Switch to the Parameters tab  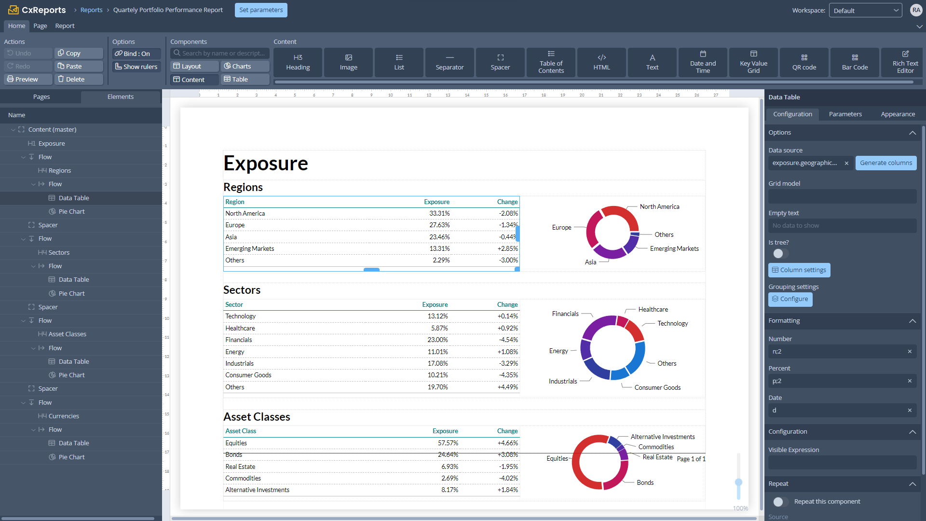pos(845,114)
